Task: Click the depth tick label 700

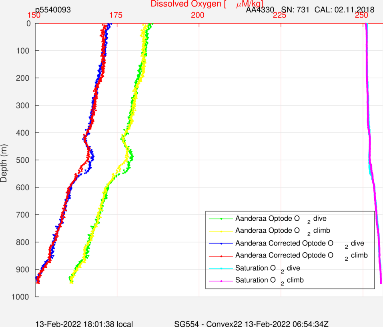Action: tap(23, 215)
